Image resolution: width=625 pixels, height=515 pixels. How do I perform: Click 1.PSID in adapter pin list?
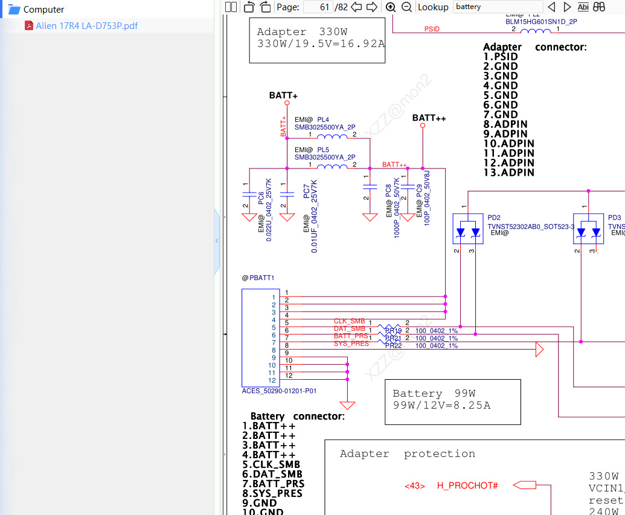pyautogui.click(x=500, y=57)
